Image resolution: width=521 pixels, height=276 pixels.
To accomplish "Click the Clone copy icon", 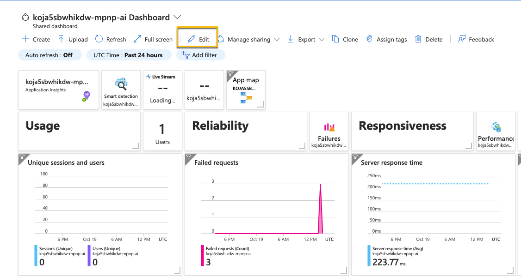I will pos(335,39).
